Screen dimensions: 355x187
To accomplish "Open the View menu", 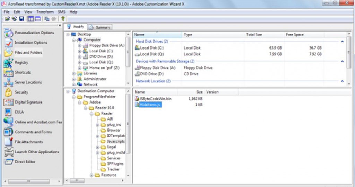I will click(28, 12).
